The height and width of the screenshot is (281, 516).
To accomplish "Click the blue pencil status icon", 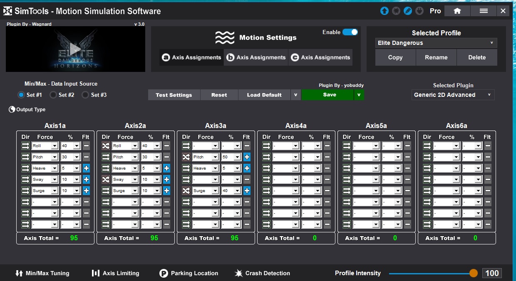I will tap(408, 11).
